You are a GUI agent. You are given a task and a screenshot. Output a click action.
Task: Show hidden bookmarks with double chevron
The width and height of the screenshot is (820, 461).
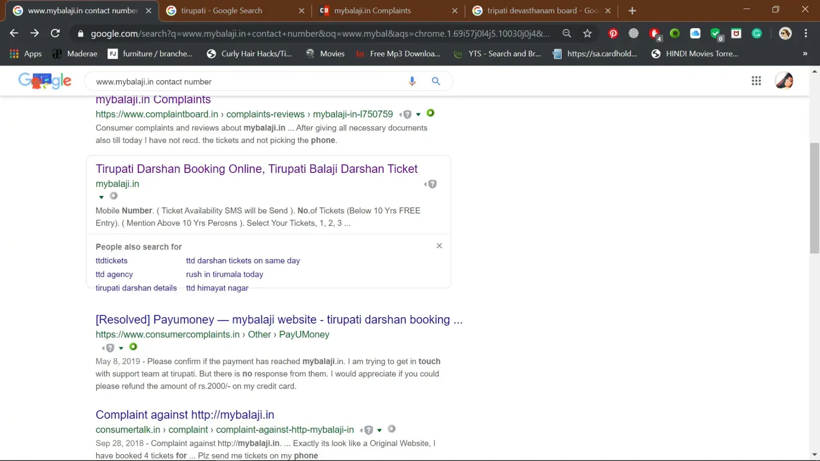click(805, 54)
